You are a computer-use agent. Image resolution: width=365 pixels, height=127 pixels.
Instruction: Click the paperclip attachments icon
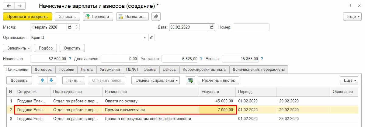(156, 16)
